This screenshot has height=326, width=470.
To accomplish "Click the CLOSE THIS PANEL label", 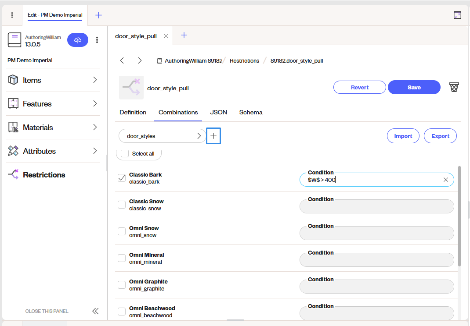I will pos(47,311).
